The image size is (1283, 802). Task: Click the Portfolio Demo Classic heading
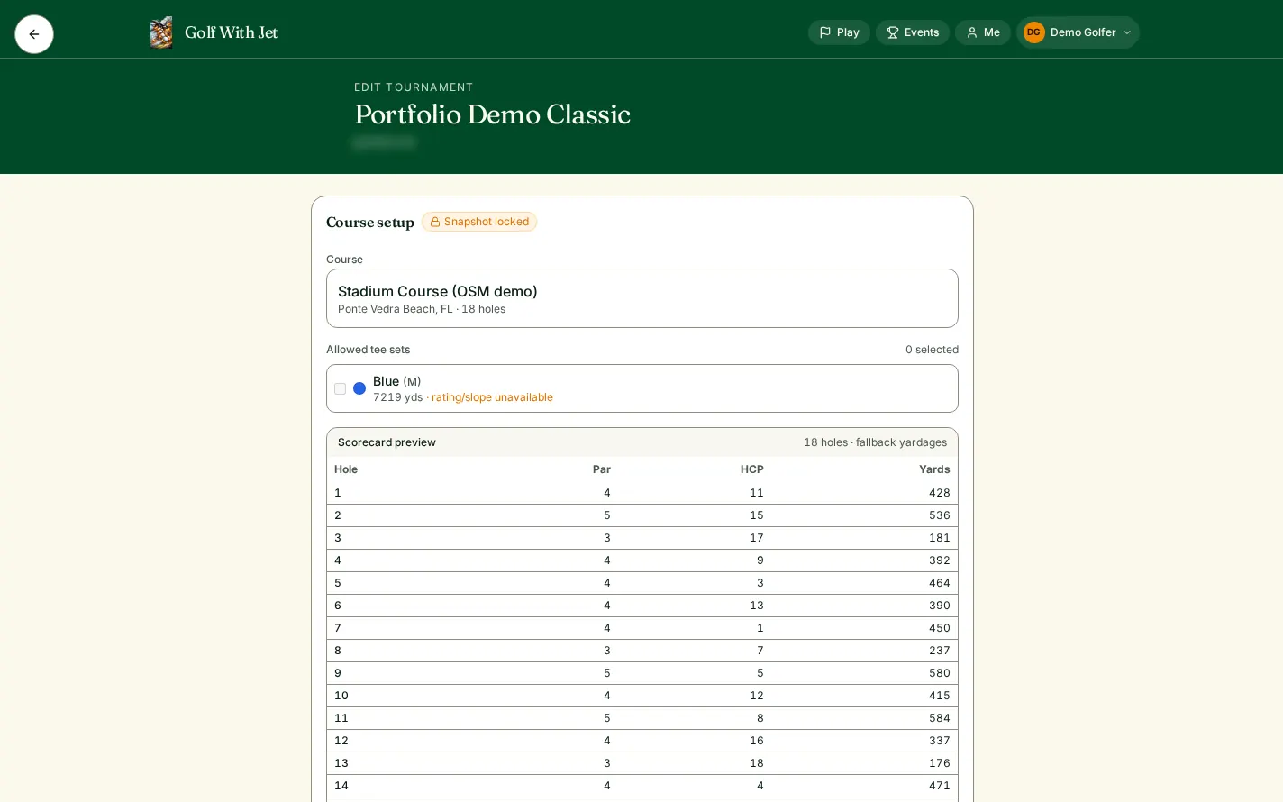493,114
